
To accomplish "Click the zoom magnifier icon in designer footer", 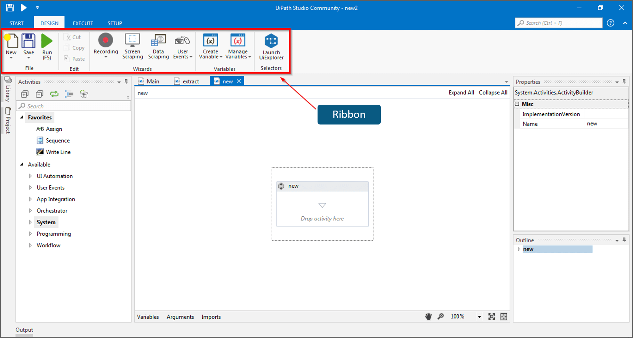I will pos(441,316).
